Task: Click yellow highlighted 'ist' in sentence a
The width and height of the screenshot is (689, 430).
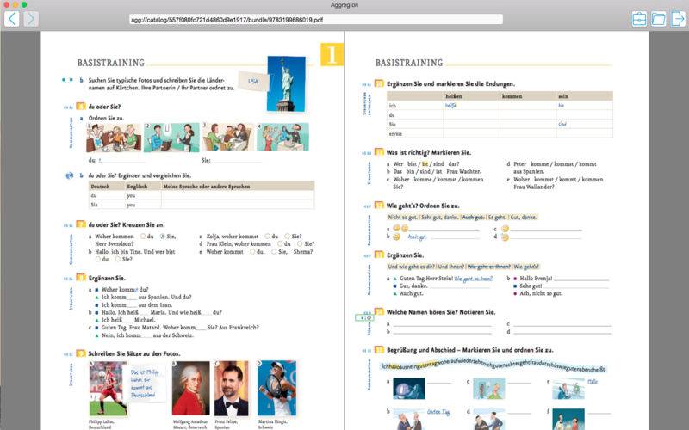Action: [425, 164]
